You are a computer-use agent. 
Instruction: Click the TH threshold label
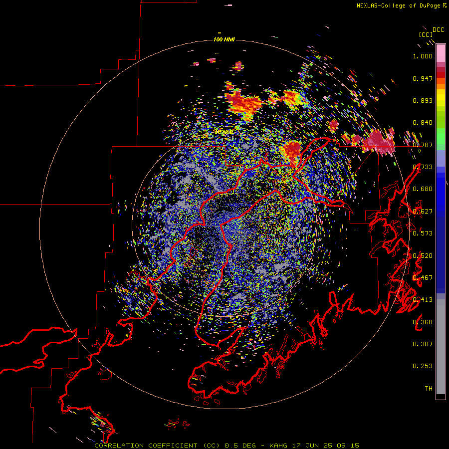tap(429, 389)
